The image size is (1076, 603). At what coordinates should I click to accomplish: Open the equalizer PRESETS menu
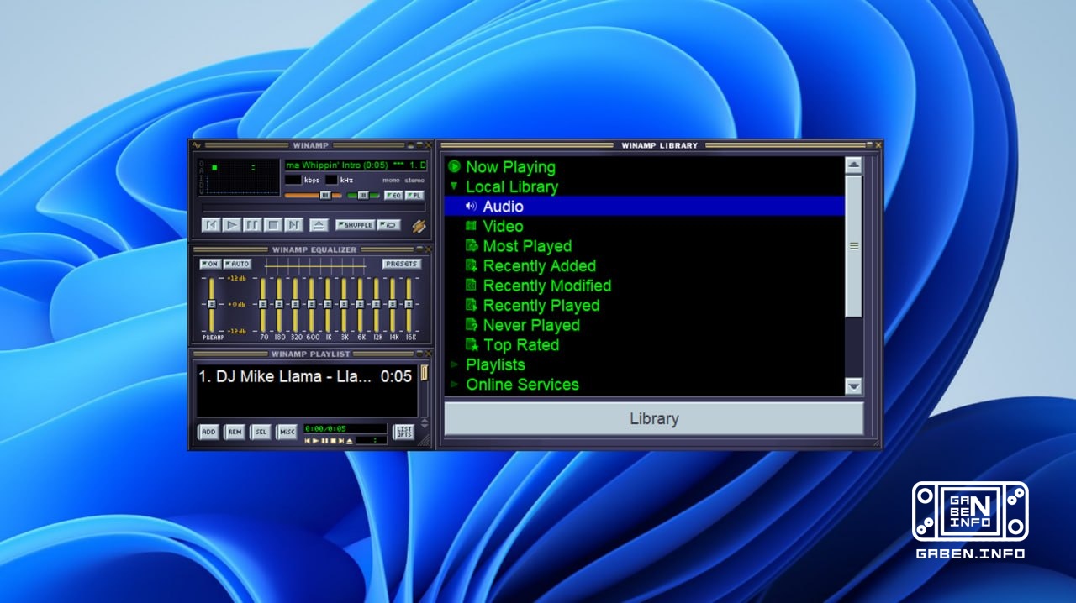[x=402, y=264]
